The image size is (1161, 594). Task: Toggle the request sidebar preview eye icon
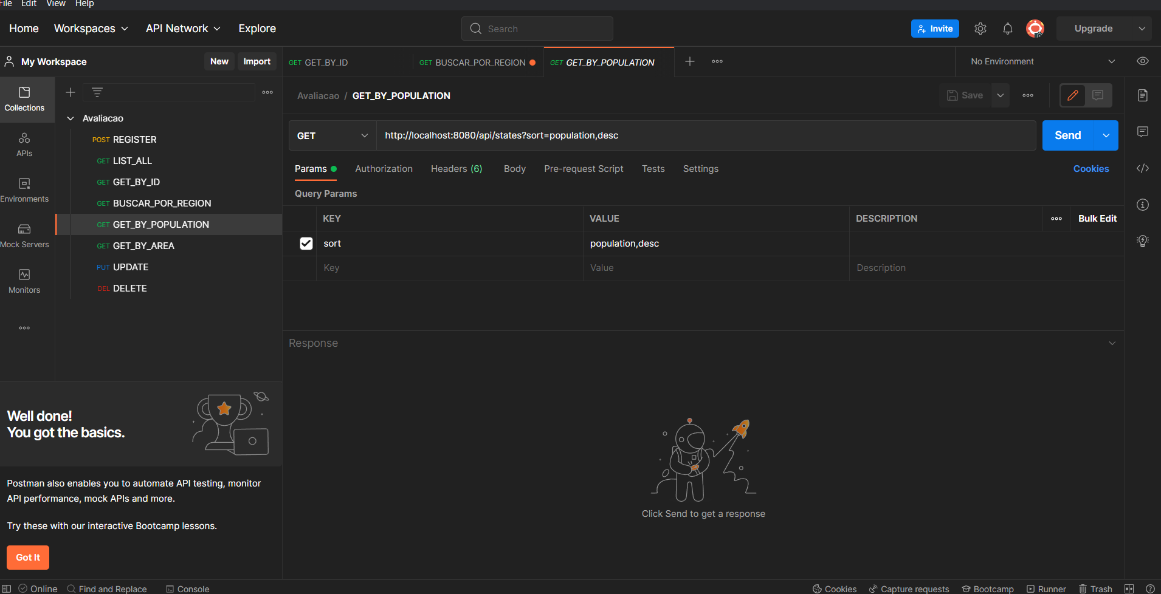click(x=1143, y=61)
